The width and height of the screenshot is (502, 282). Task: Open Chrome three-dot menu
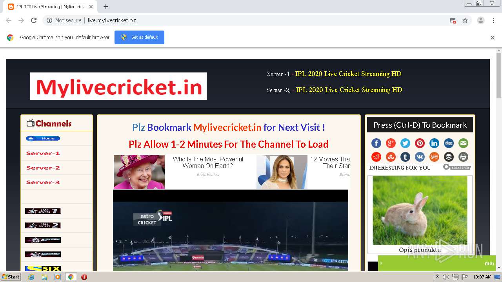pos(493,20)
